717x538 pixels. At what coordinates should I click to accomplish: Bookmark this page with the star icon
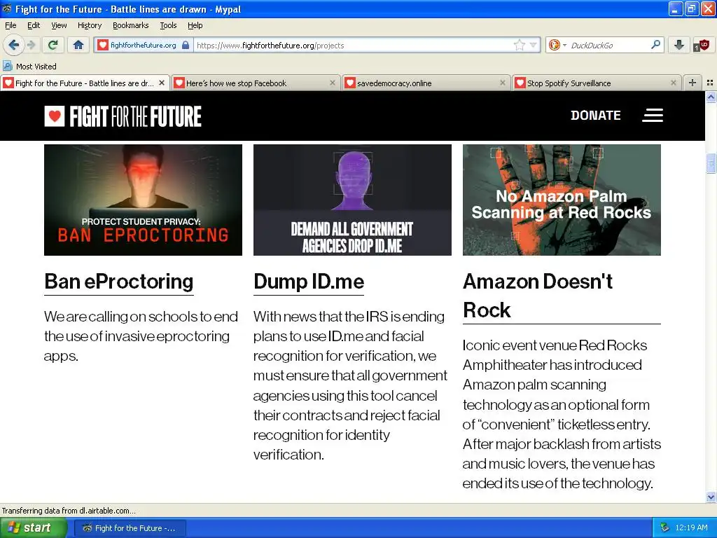click(520, 45)
